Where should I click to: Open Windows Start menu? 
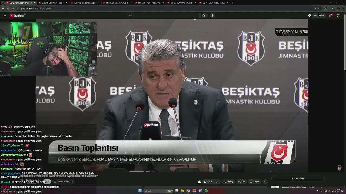[x=140, y=191]
